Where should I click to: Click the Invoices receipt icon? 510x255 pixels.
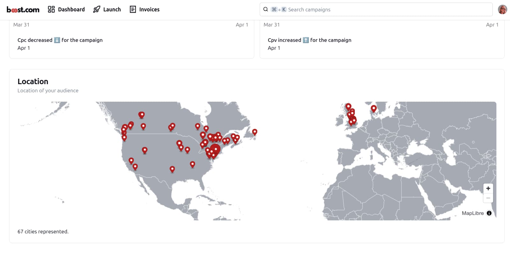pos(132,9)
